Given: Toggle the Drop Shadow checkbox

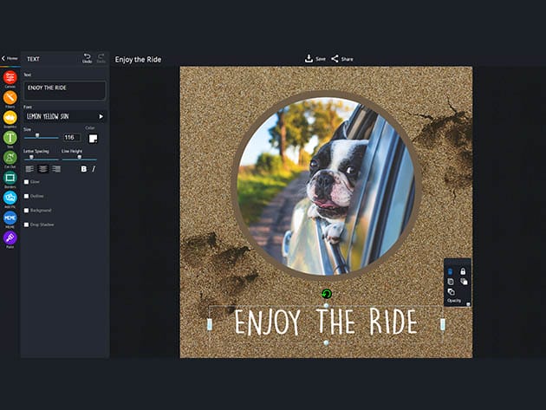Looking at the screenshot, I should click(x=27, y=225).
